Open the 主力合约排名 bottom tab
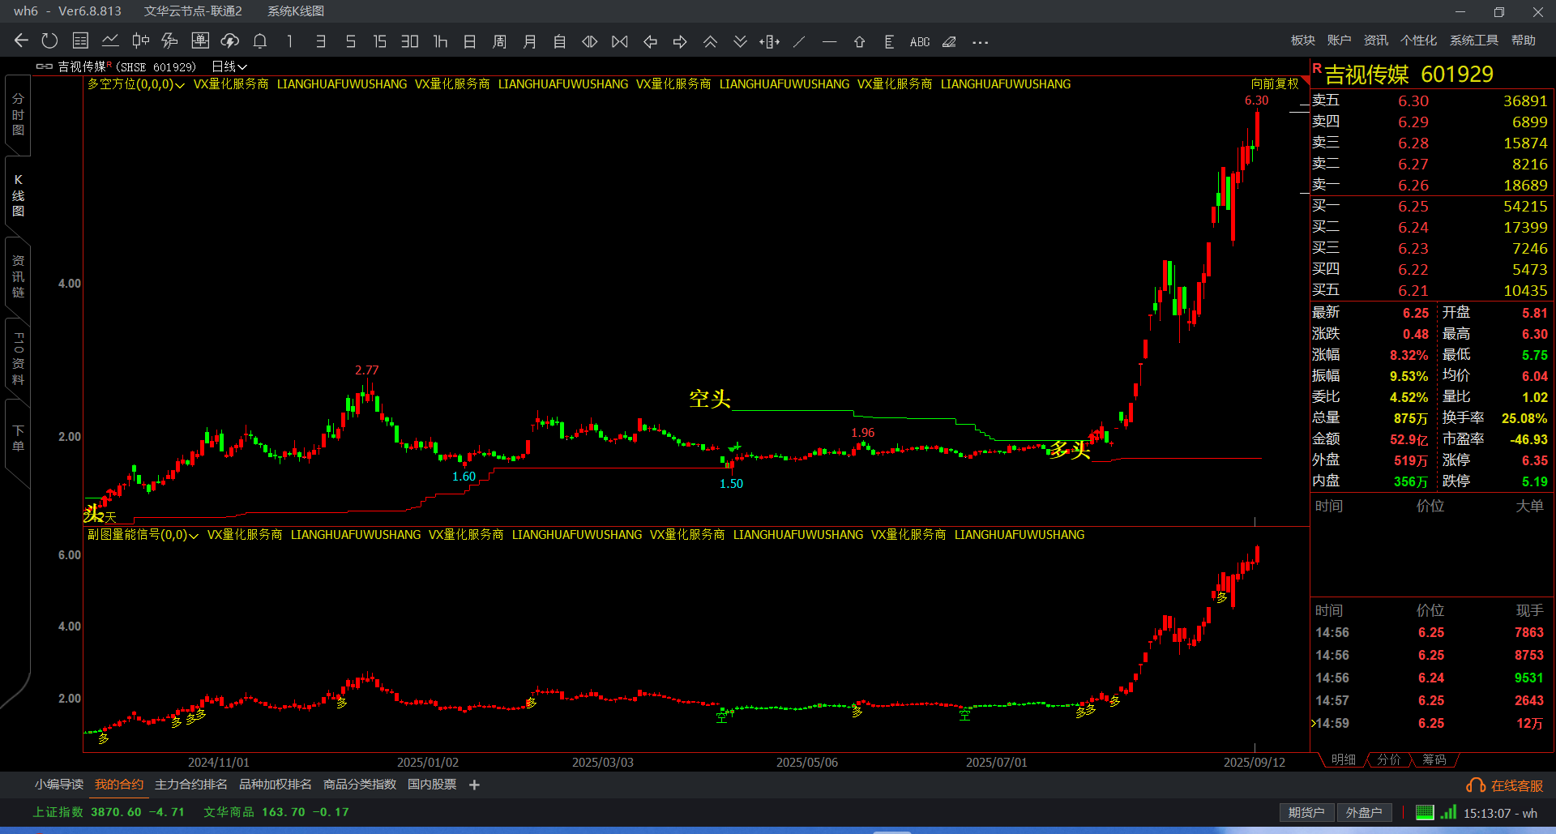 click(x=191, y=784)
